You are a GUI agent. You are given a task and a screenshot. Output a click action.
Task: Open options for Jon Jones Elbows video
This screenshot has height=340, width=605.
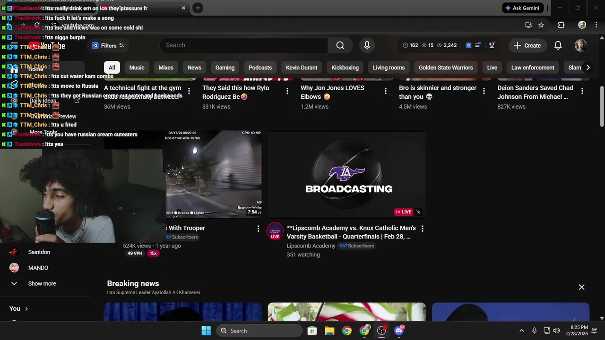tap(386, 91)
